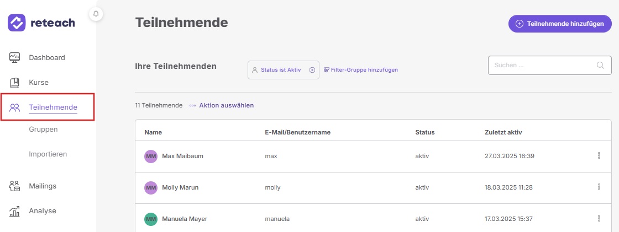Click the Kurse book icon

click(14, 83)
